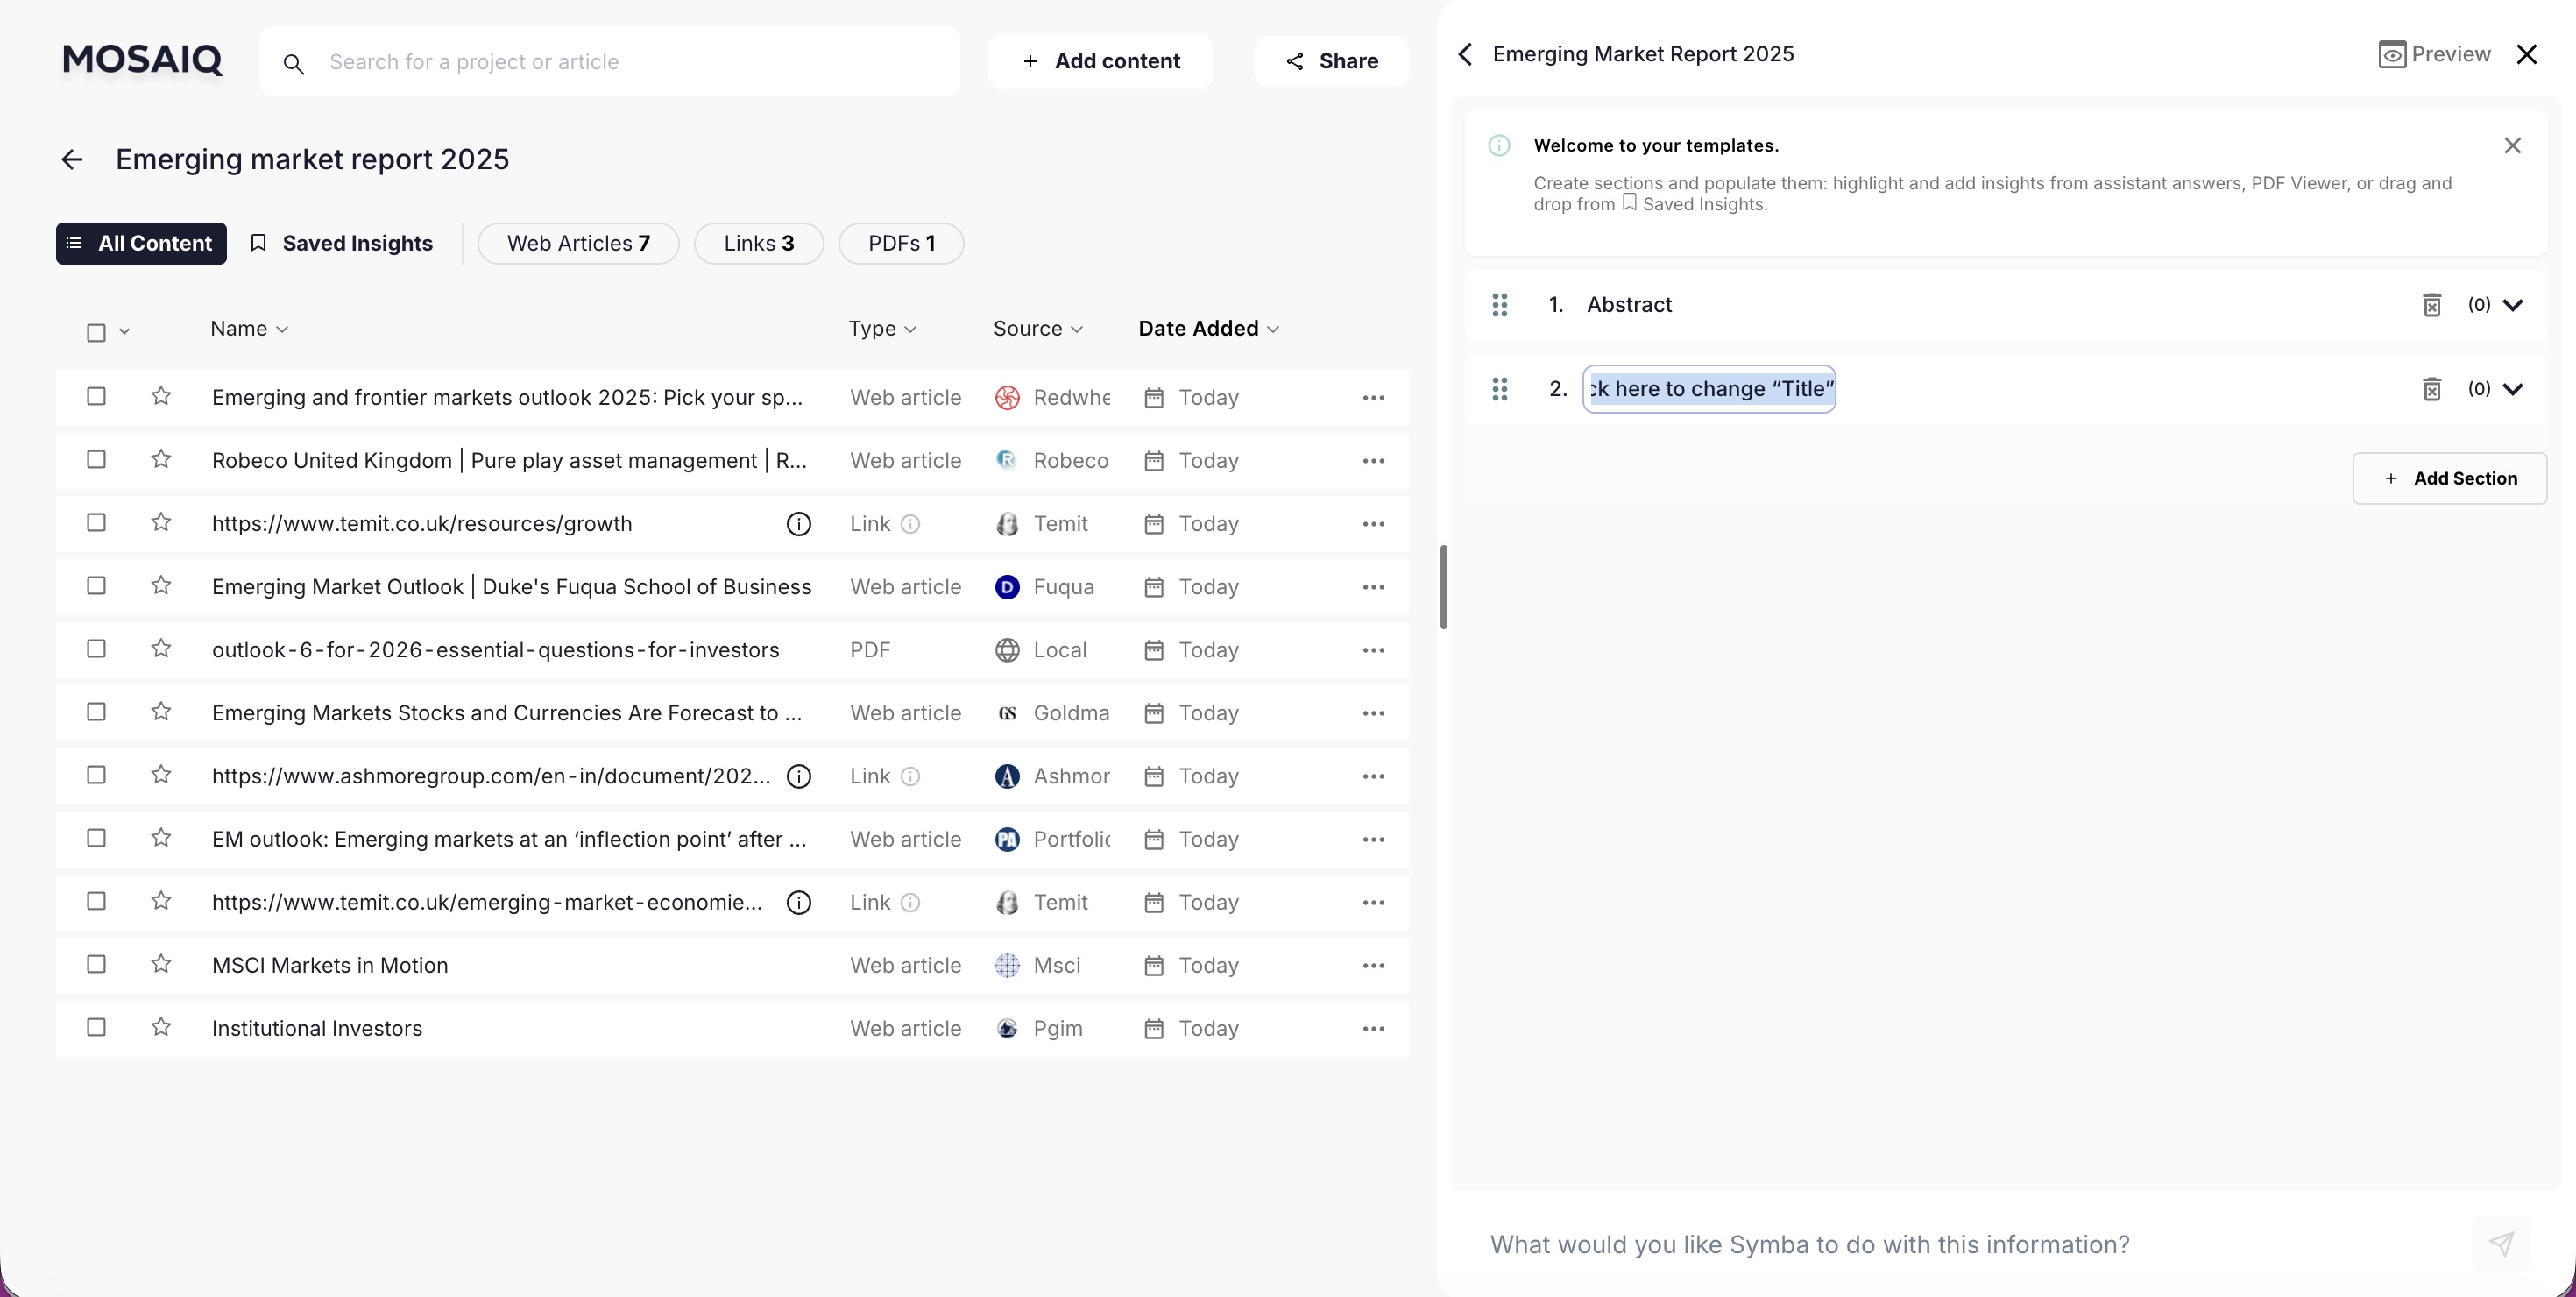
Task: Delete the Abstract section via trash icon
Action: (x=2432, y=305)
